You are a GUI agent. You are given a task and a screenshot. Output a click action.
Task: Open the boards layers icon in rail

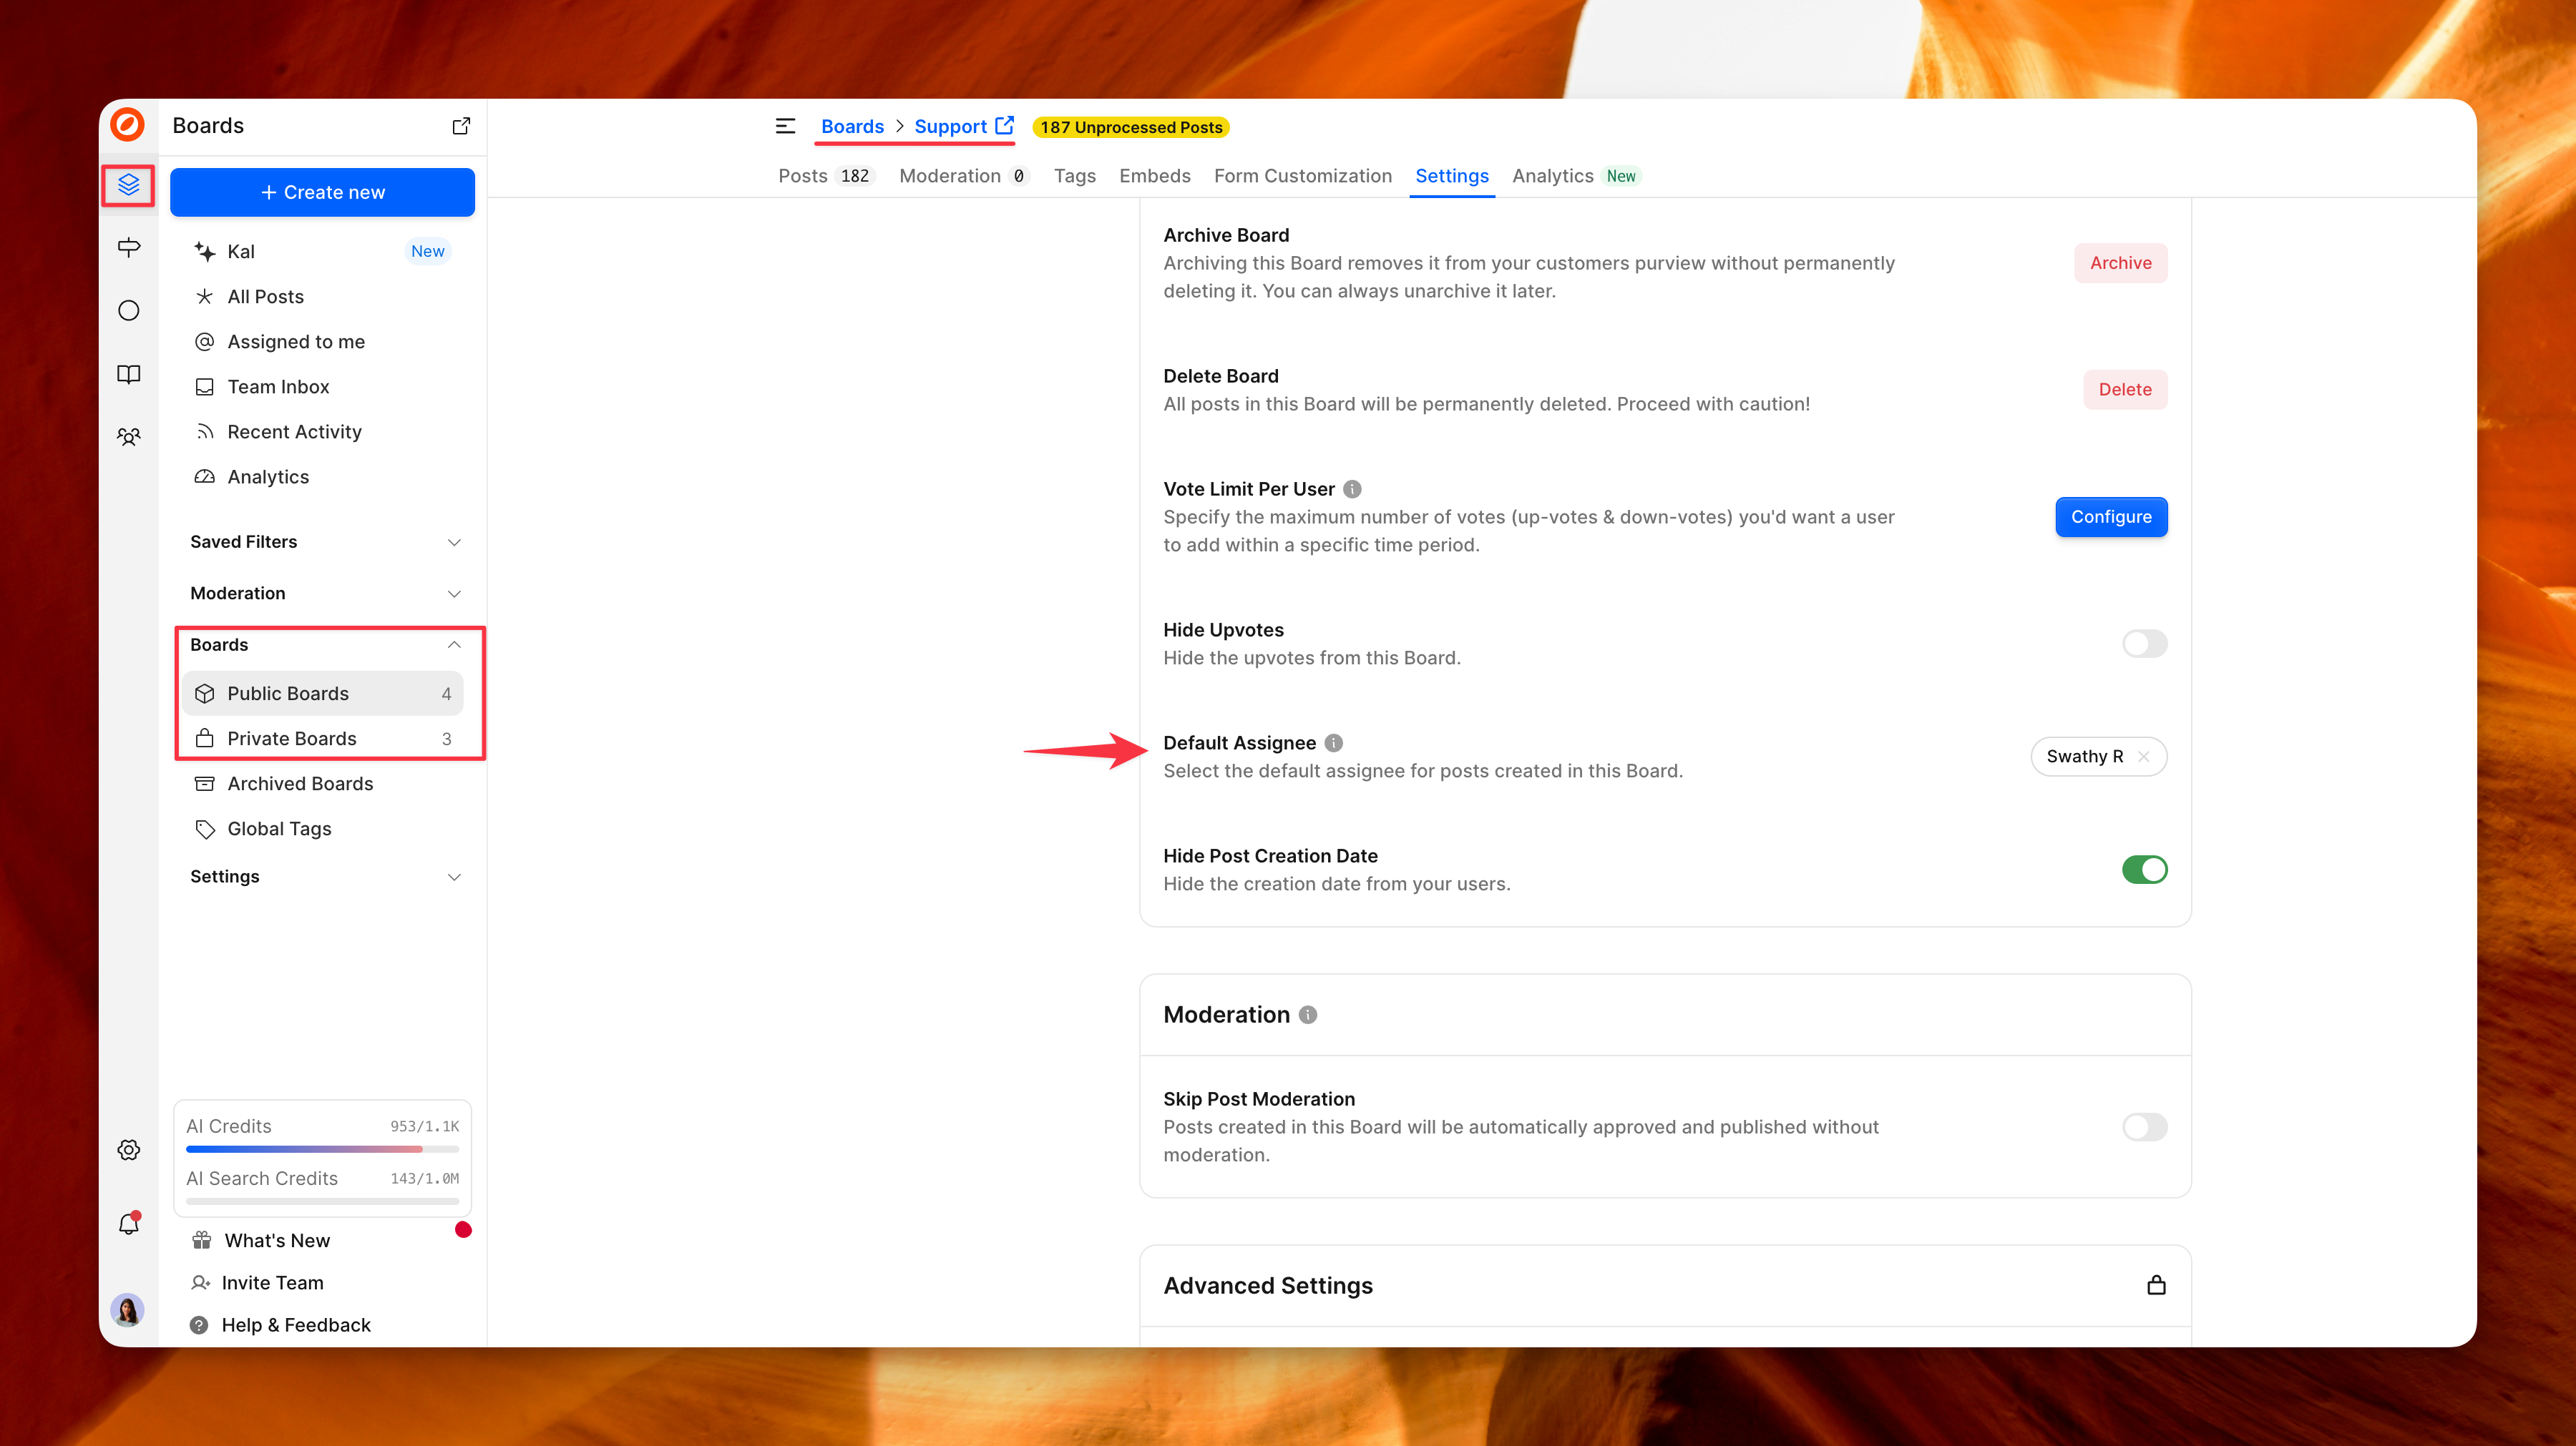[x=128, y=185]
